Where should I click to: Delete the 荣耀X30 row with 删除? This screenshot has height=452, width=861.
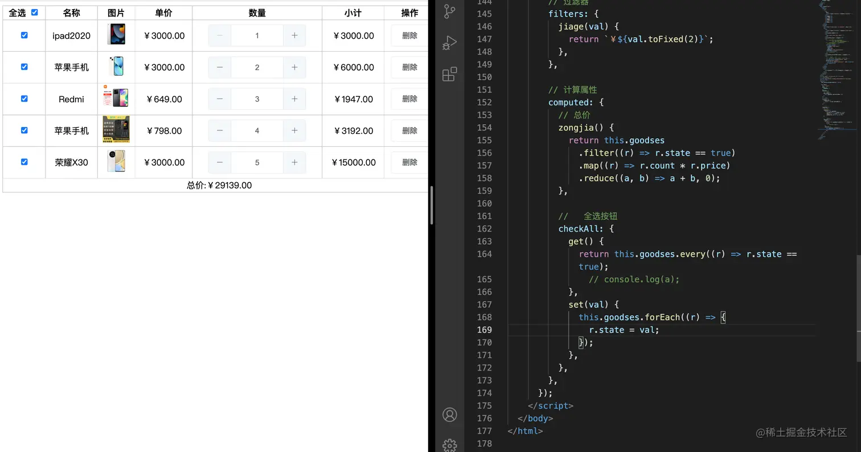[409, 162]
